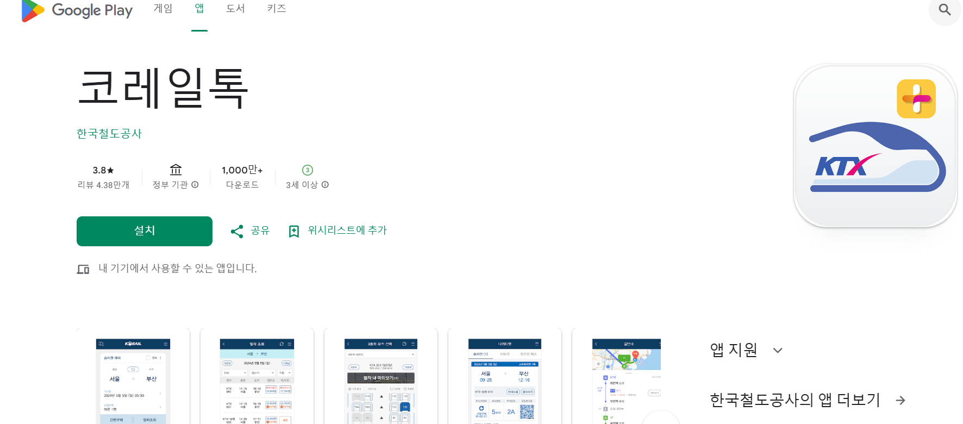Click the KTX app icon image
Image resolution: width=963 pixels, height=424 pixels.
pyautogui.click(x=876, y=146)
